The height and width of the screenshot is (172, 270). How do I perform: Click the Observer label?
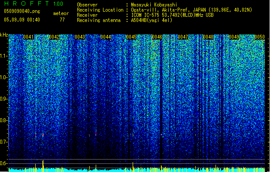[87, 5]
